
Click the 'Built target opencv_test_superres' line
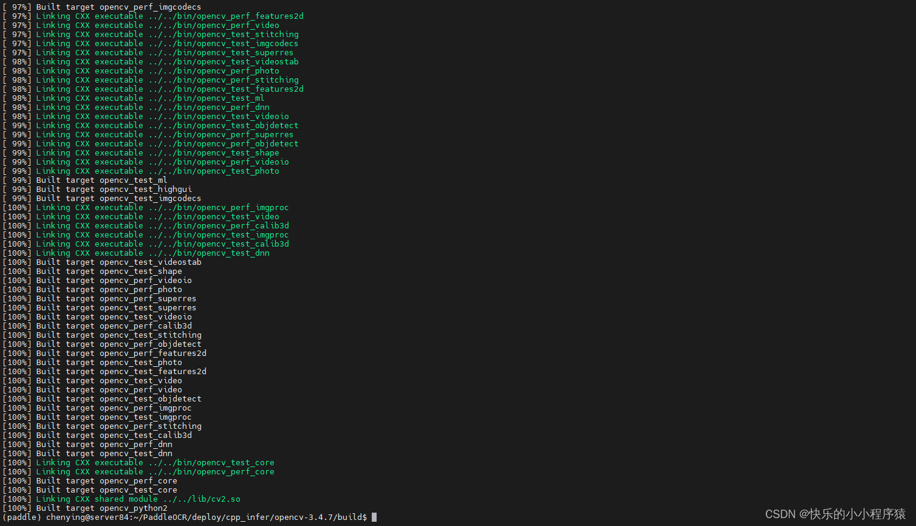tap(100, 308)
